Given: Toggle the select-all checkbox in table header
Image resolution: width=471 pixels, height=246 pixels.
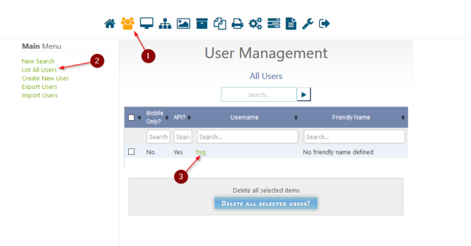Looking at the screenshot, I should (x=131, y=117).
